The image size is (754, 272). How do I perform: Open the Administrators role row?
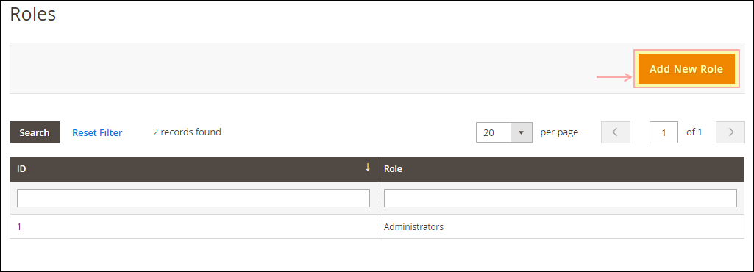coord(377,226)
